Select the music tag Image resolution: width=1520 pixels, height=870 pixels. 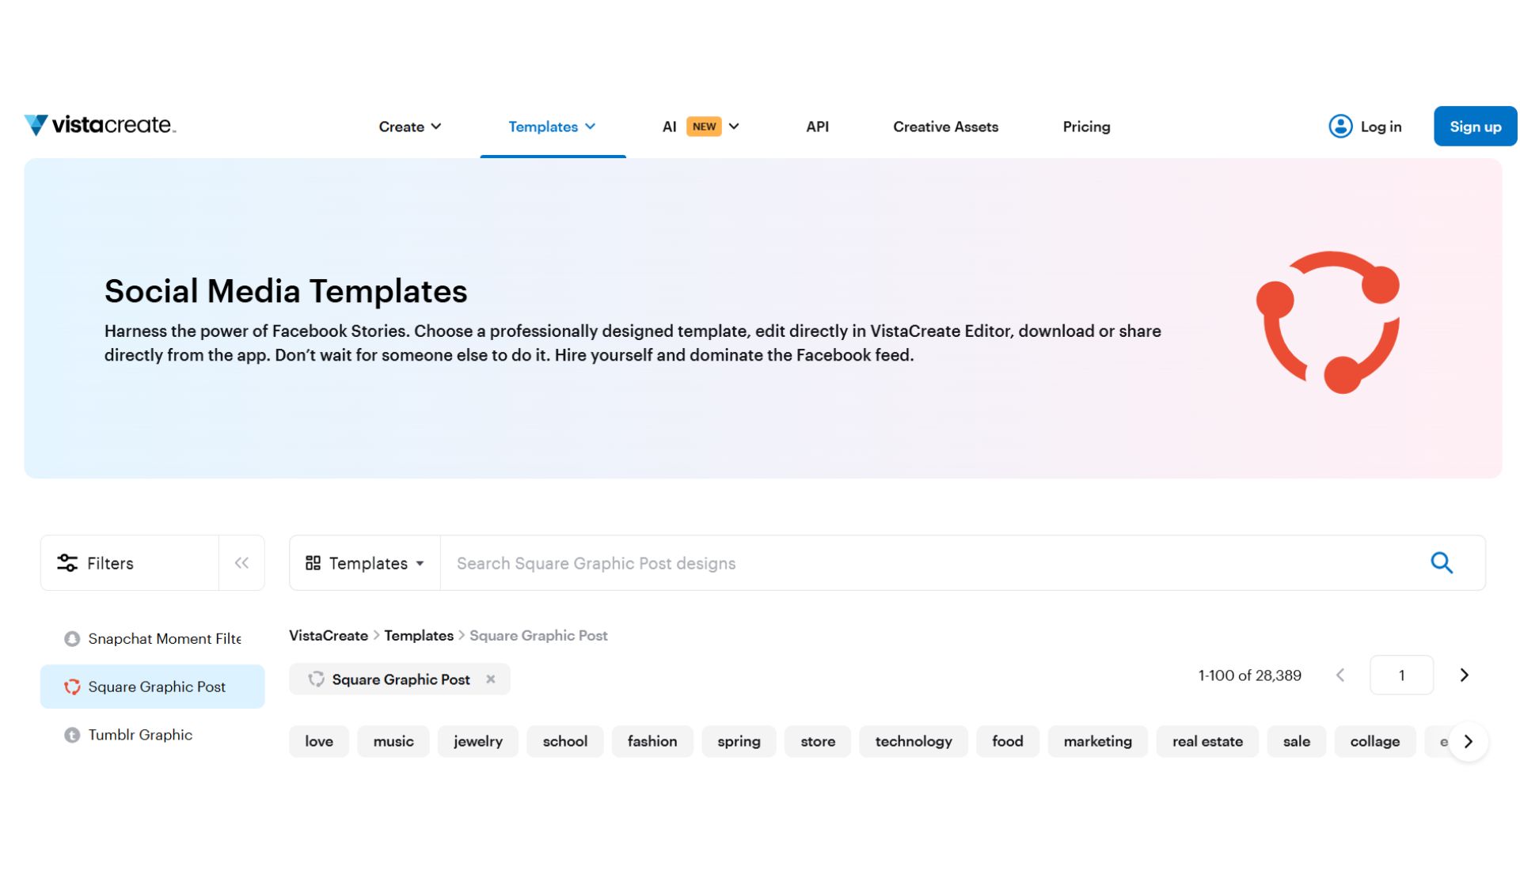tap(393, 742)
